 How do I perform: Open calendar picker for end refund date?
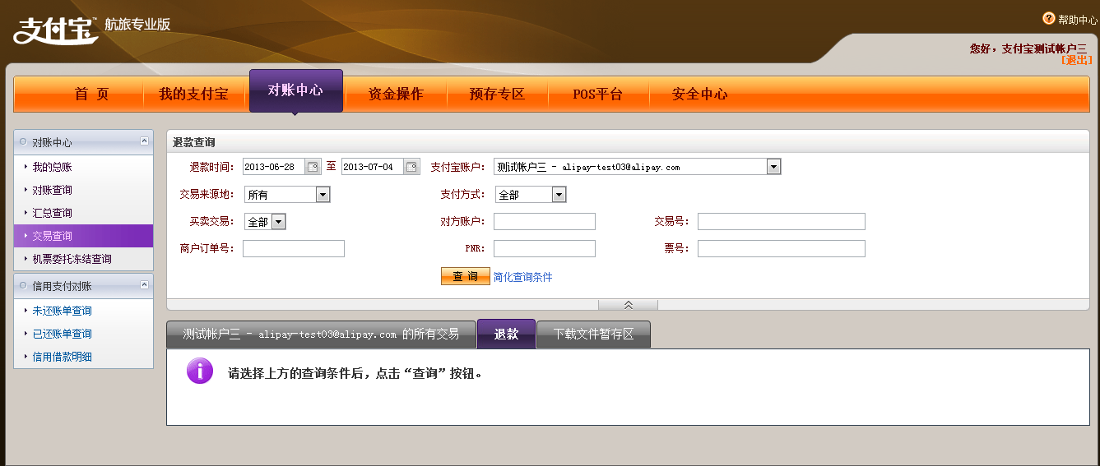pos(411,167)
